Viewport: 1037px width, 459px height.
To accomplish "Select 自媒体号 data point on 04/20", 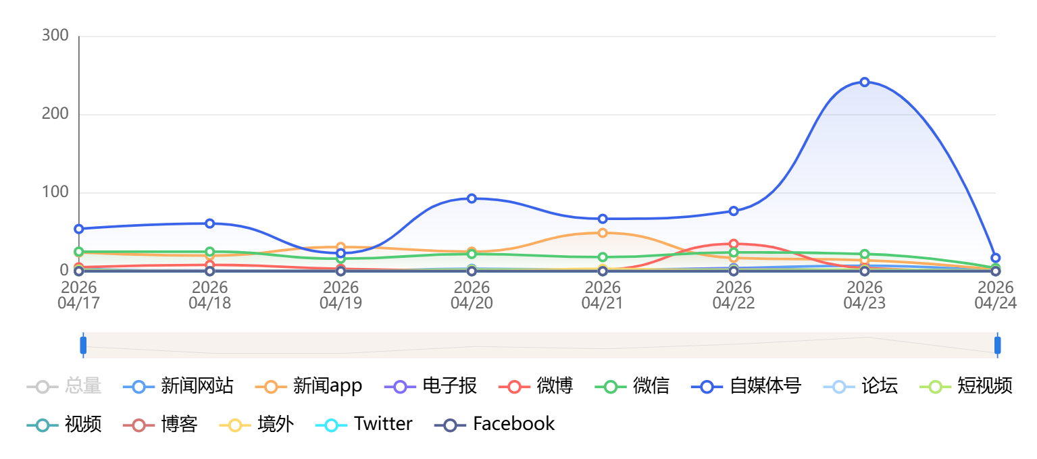I will tap(472, 198).
